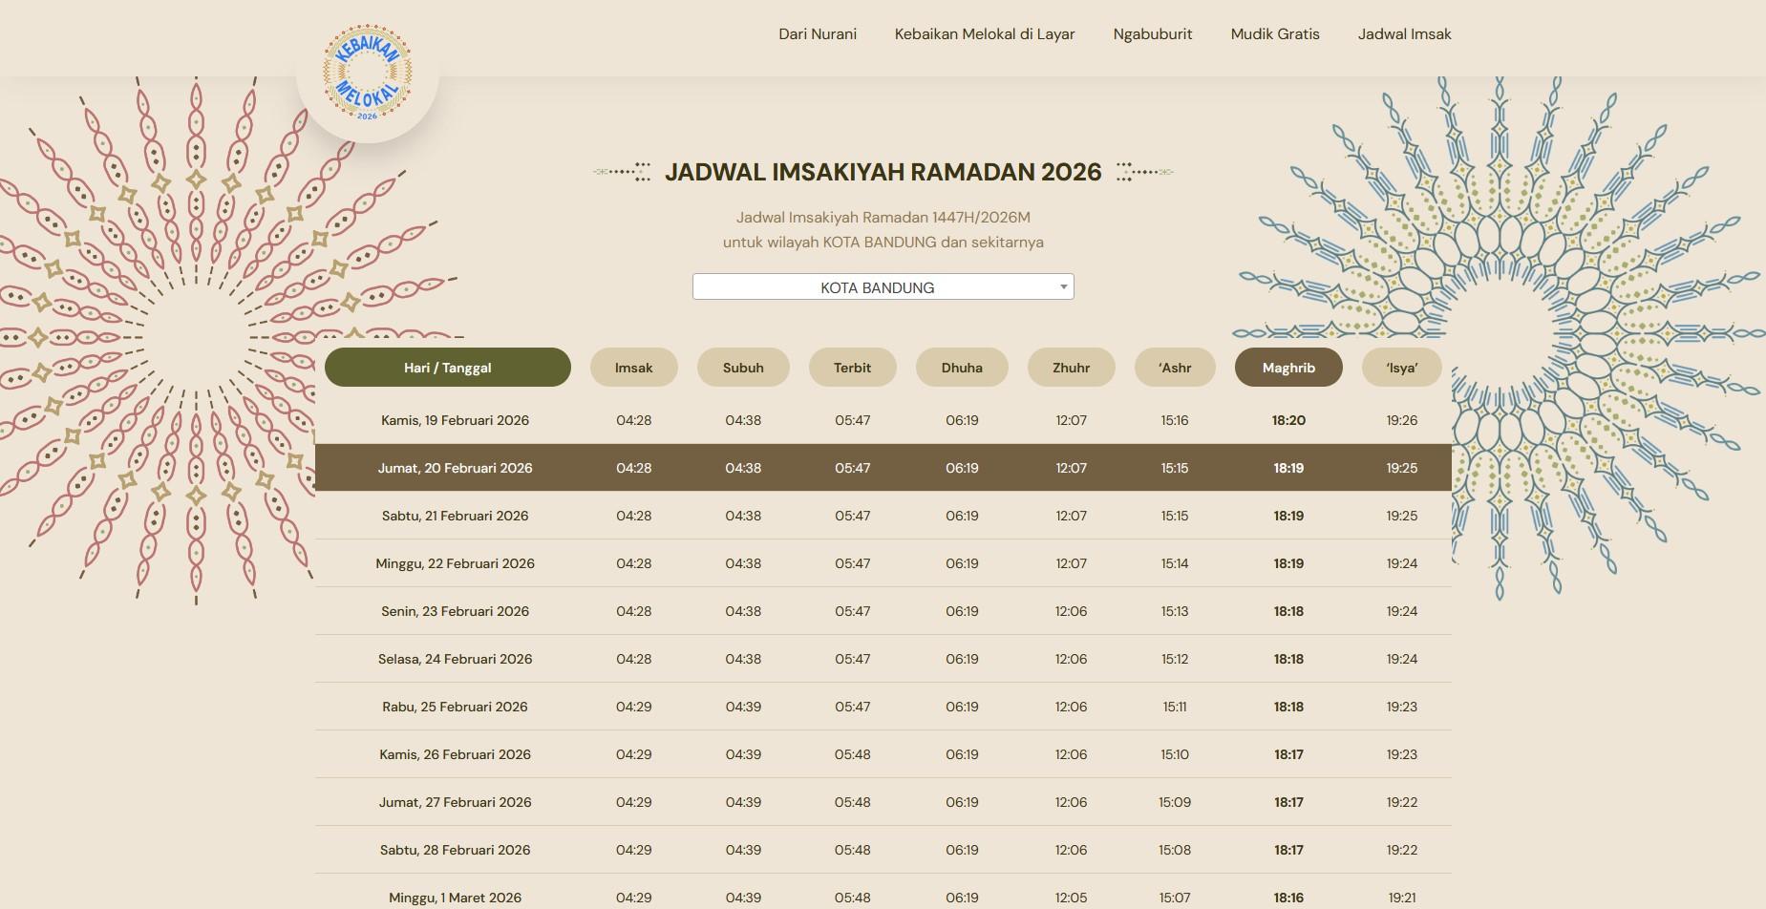Screen dimensions: 1766x909
Task: Select the Dhuha column header
Action: [x=962, y=368]
